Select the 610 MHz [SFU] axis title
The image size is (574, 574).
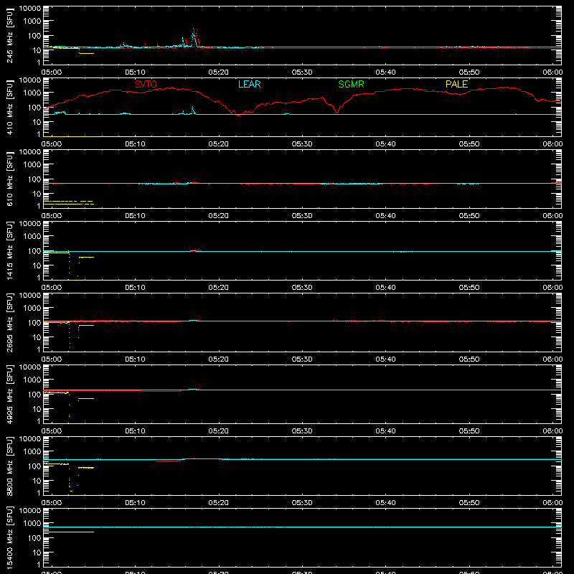tap(9, 179)
